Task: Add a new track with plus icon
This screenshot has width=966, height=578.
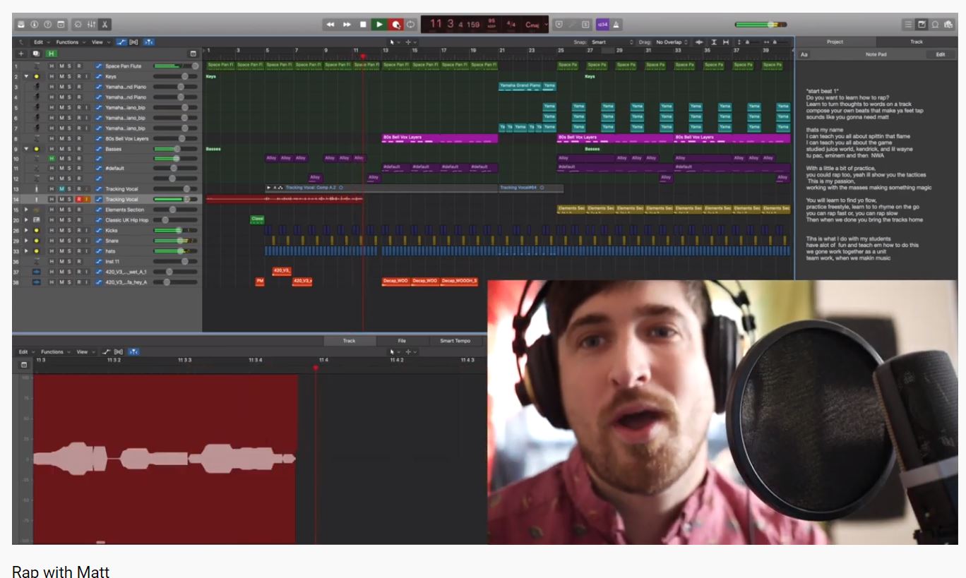Action: pos(20,54)
